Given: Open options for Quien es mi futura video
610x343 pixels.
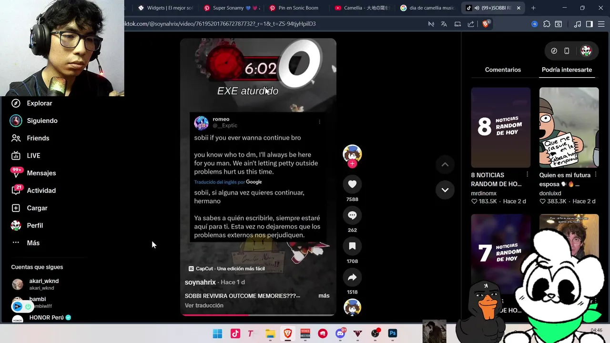Looking at the screenshot, I should [595, 175].
